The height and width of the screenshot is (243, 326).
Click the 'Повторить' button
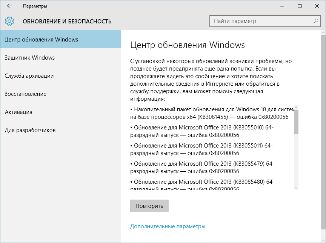click(x=149, y=206)
